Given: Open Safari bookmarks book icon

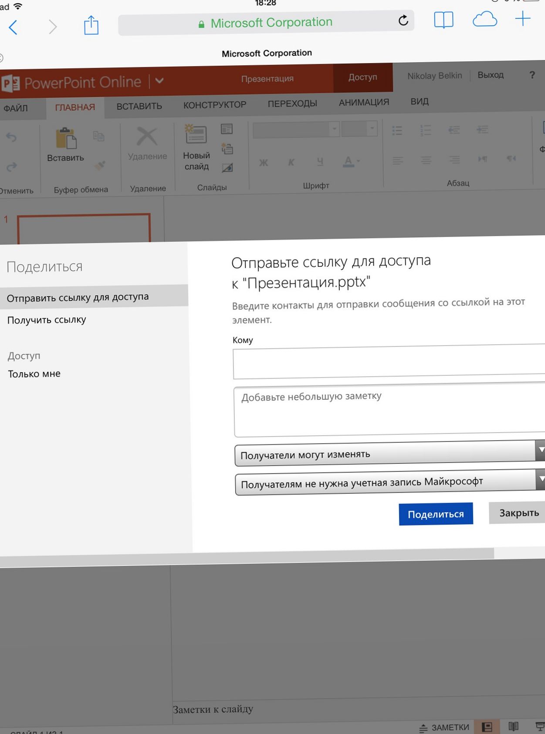Looking at the screenshot, I should coord(443,20).
